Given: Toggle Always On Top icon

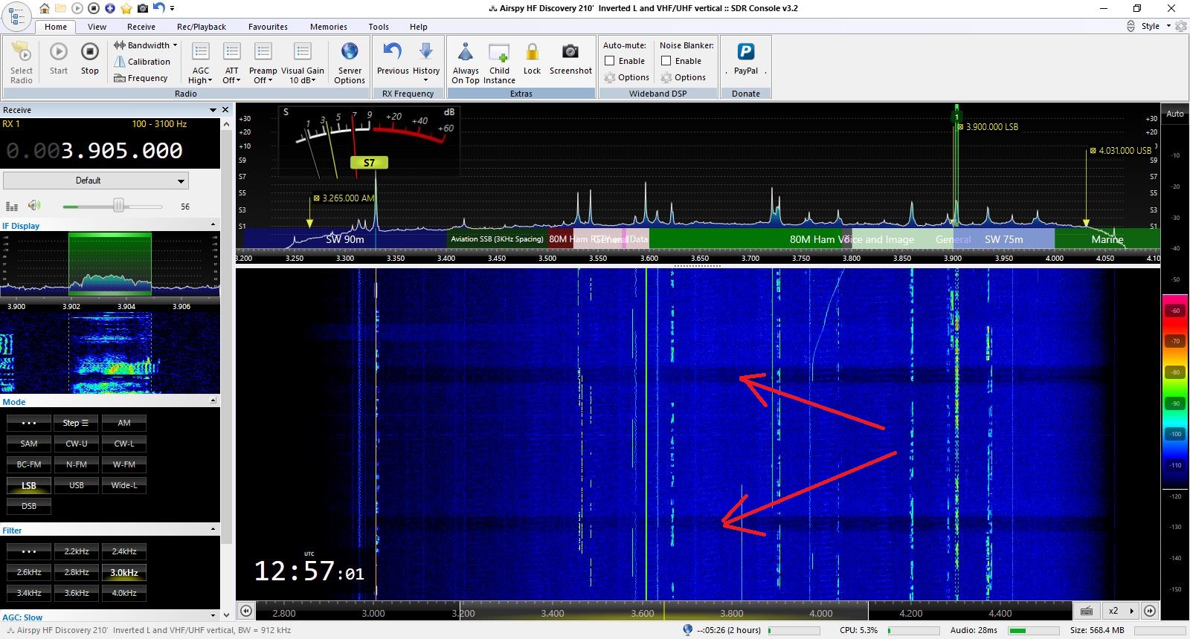Looking at the screenshot, I should point(466,52).
